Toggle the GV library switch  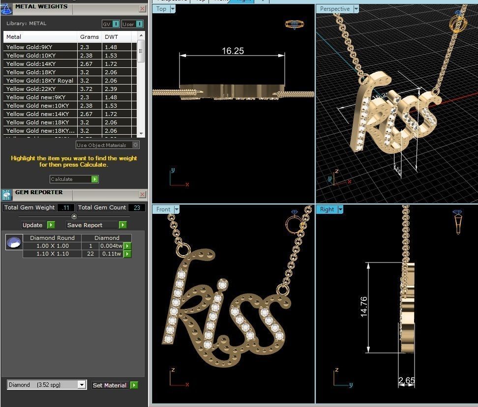point(116,24)
